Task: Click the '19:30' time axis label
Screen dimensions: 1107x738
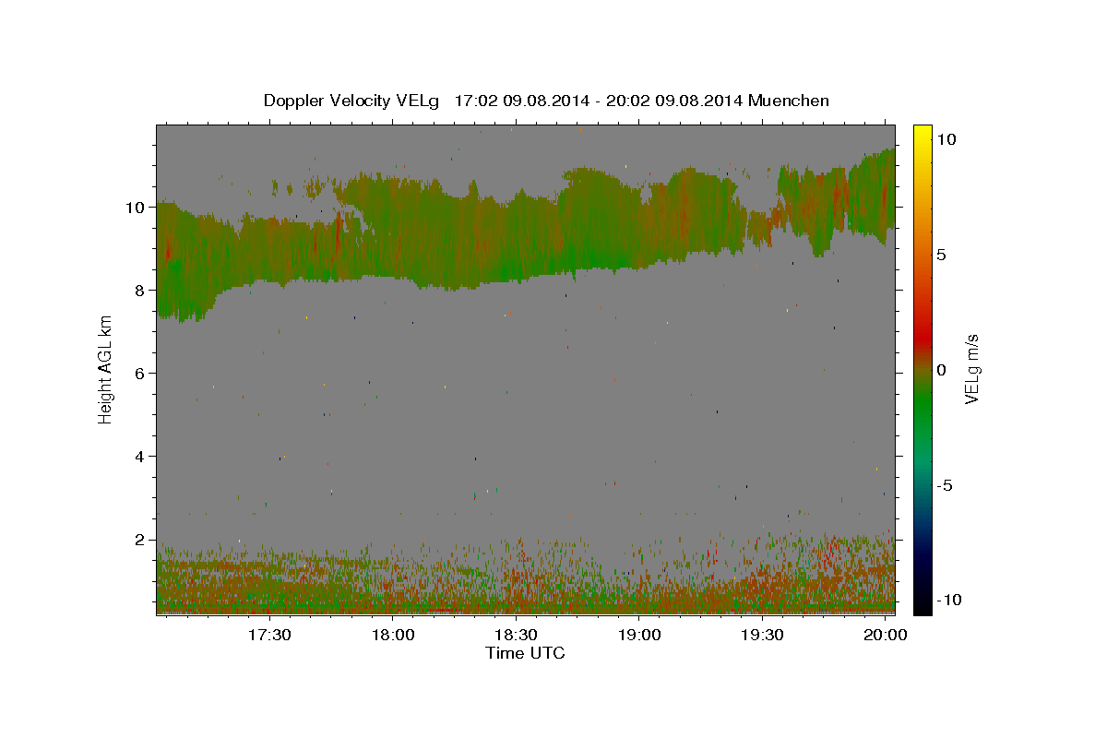Action: 763,635
